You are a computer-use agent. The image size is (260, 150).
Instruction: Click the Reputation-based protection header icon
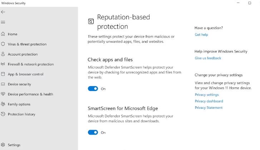click(x=91, y=21)
